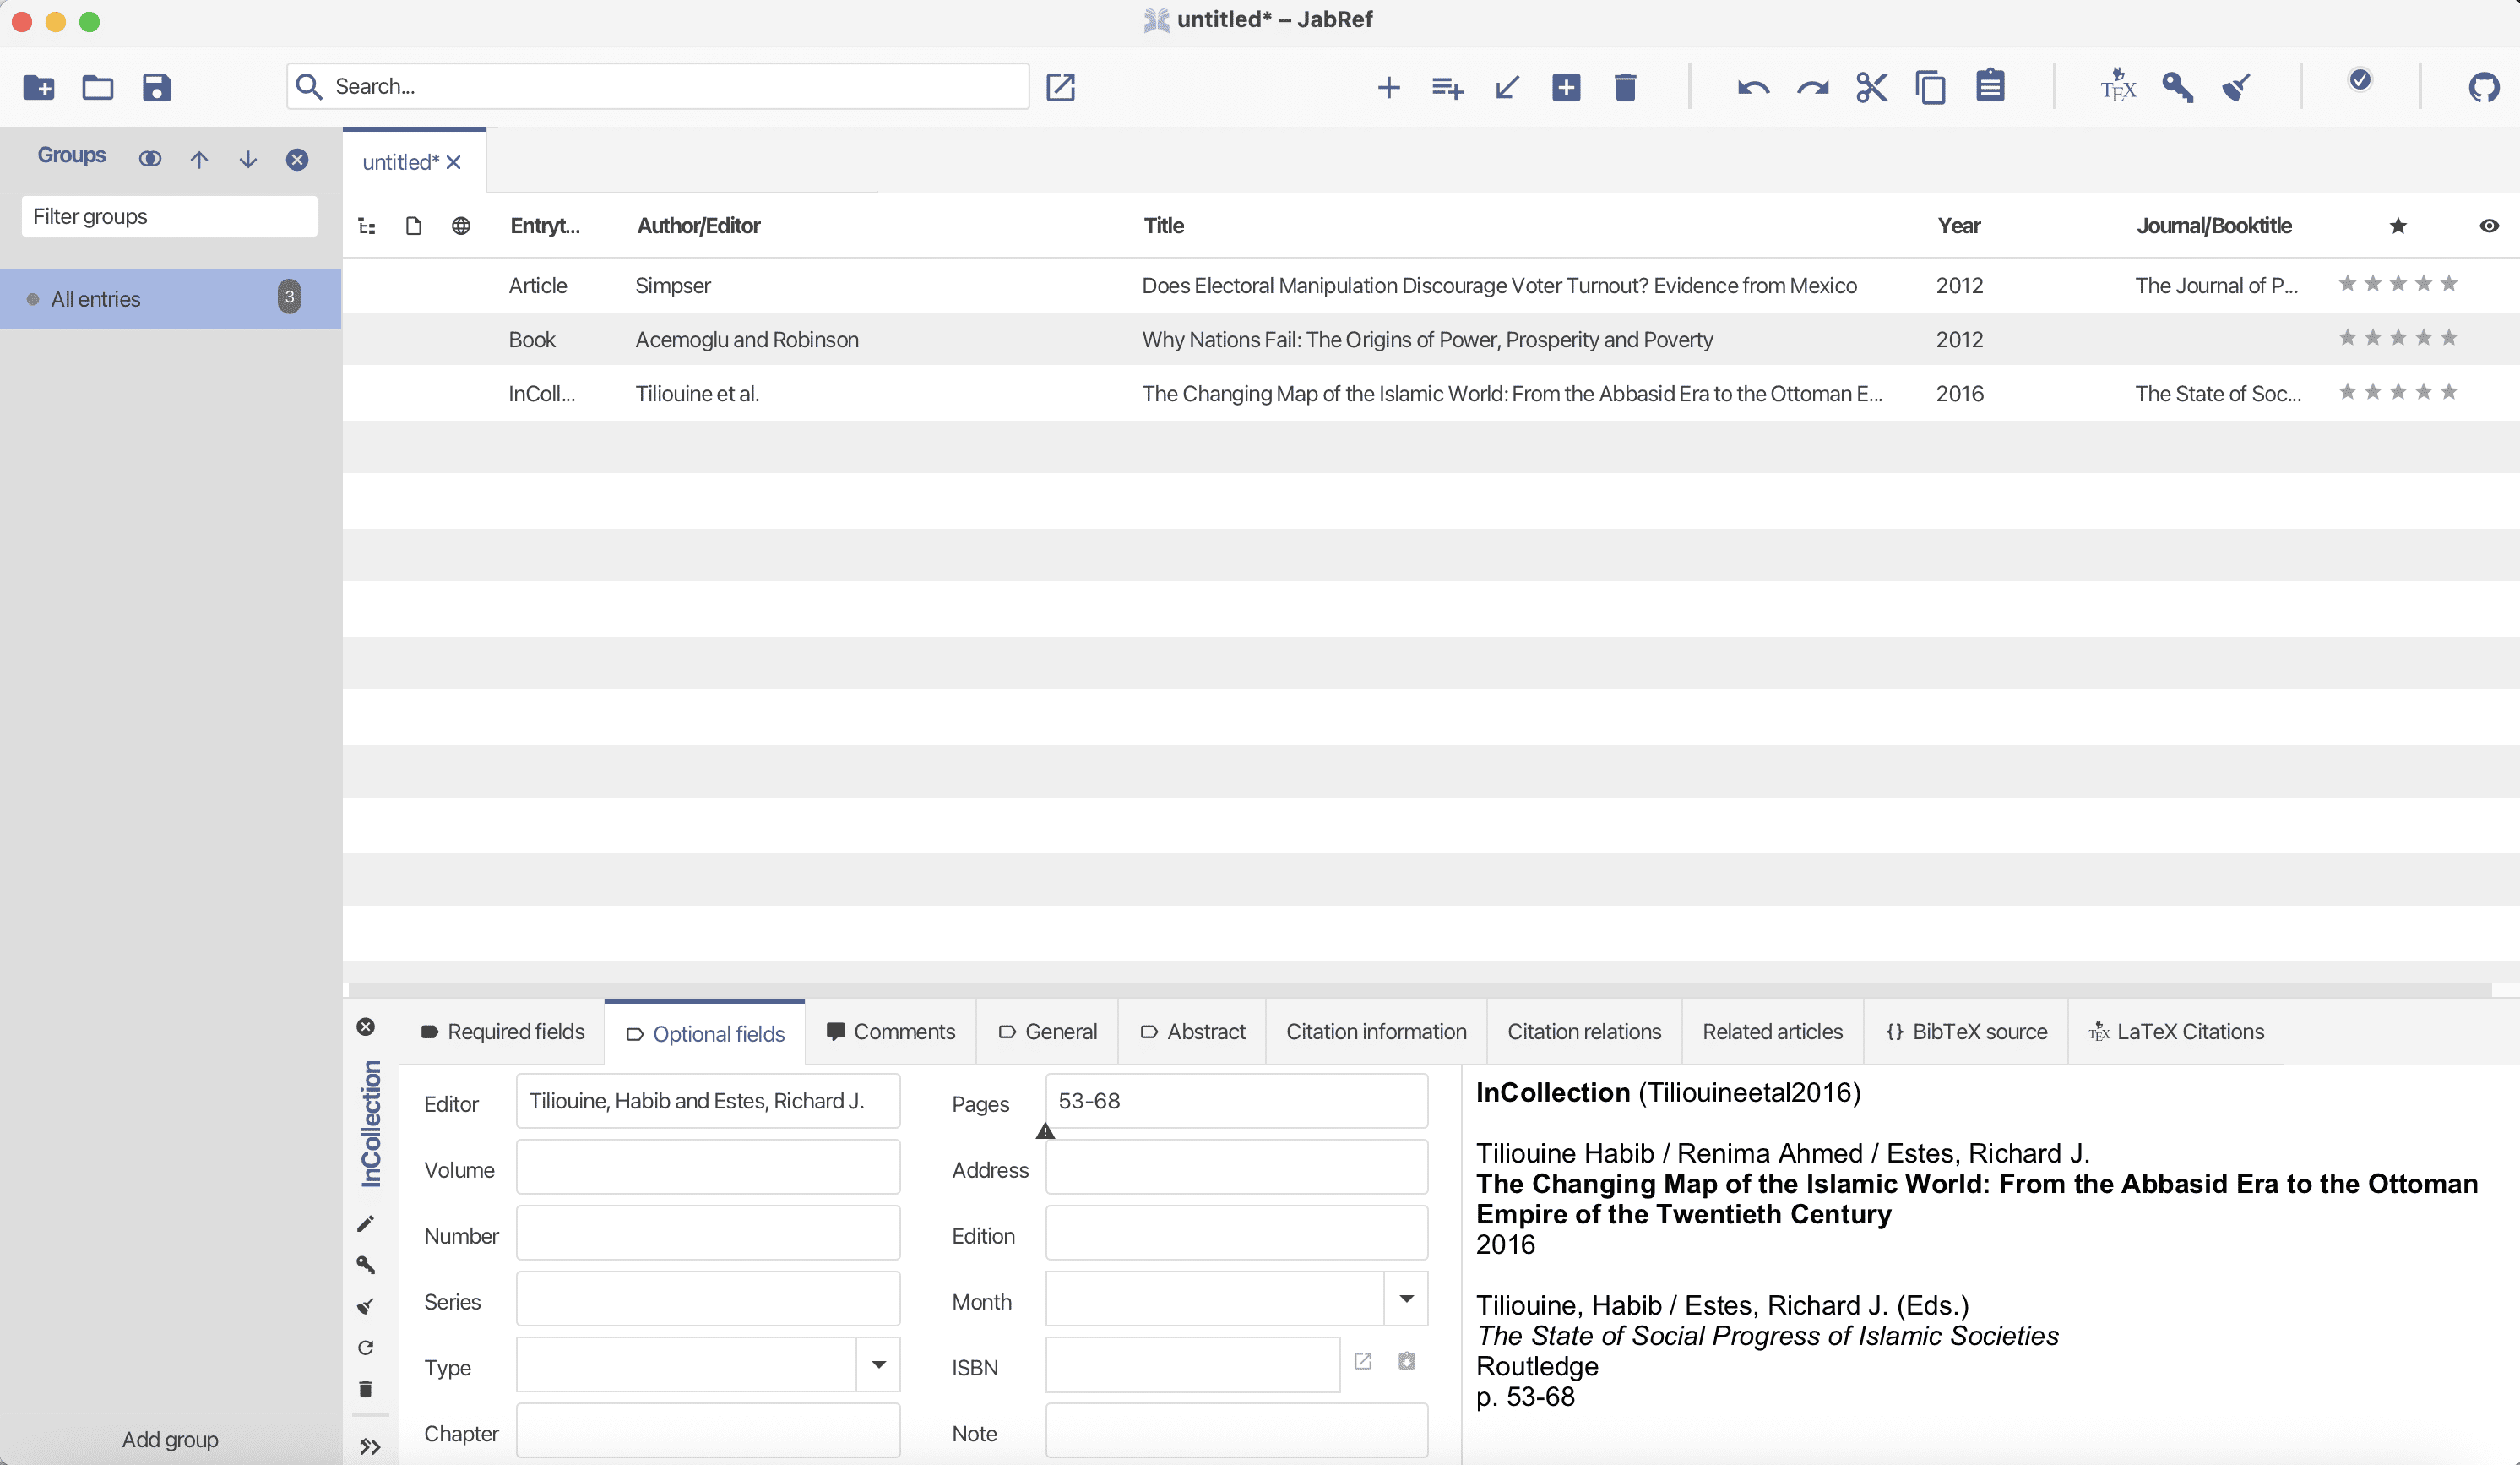Image resolution: width=2520 pixels, height=1465 pixels.
Task: Expand the entry editor sidebar with the double chevron
Action: point(370,1446)
